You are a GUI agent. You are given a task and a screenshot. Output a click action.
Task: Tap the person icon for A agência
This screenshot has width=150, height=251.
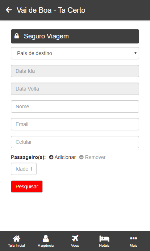point(46,239)
